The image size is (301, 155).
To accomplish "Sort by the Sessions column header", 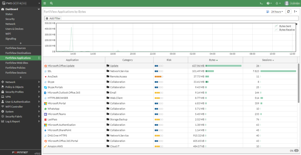I will pyautogui.click(x=270, y=60).
